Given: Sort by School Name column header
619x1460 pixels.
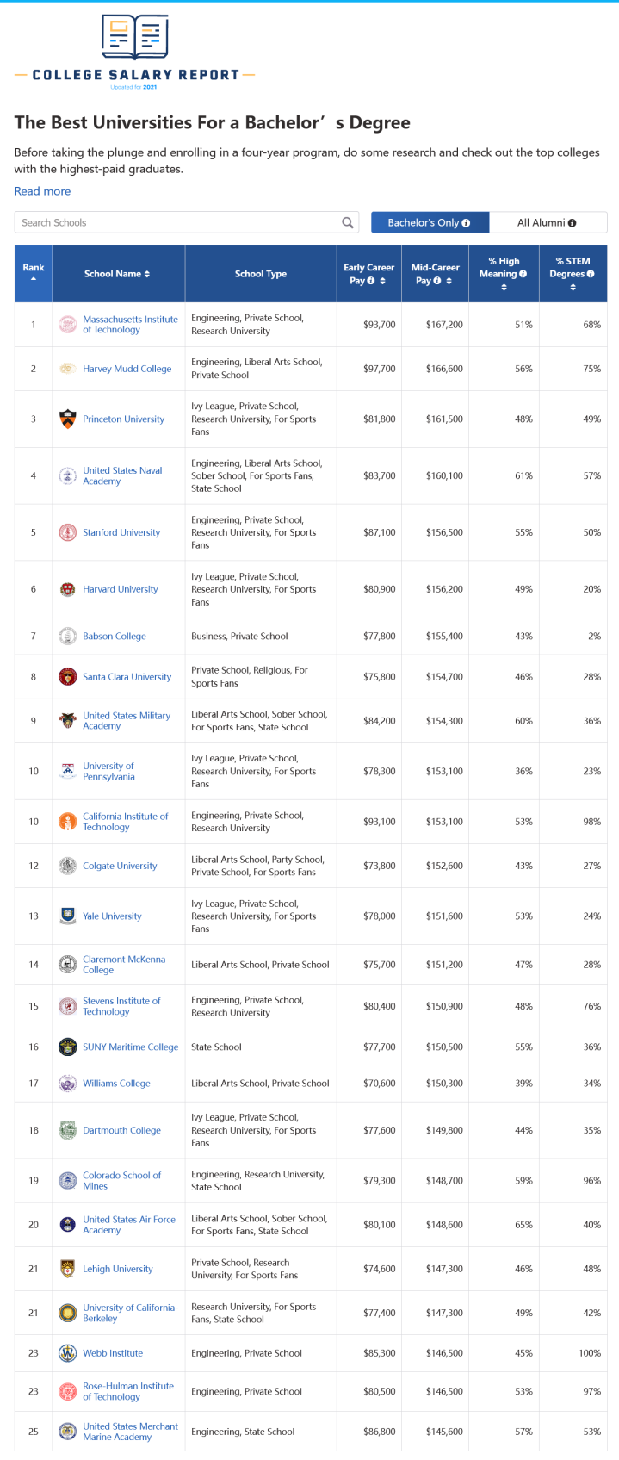Looking at the screenshot, I should pos(117,274).
